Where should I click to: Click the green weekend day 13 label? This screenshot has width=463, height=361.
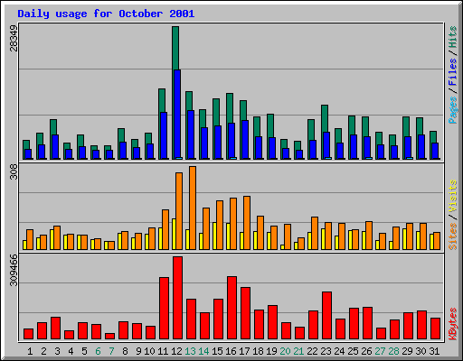click(x=190, y=351)
